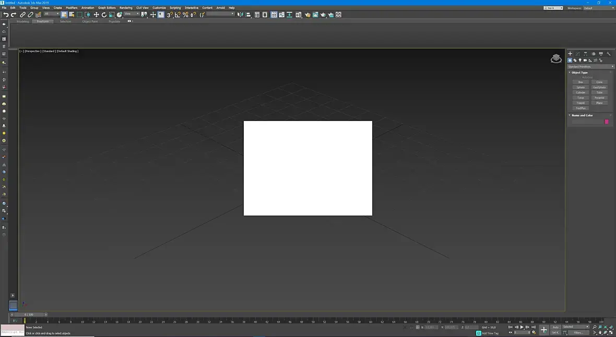This screenshot has height=337, width=616.
Task: Toggle Auto Key mode button
Action: coord(555,327)
